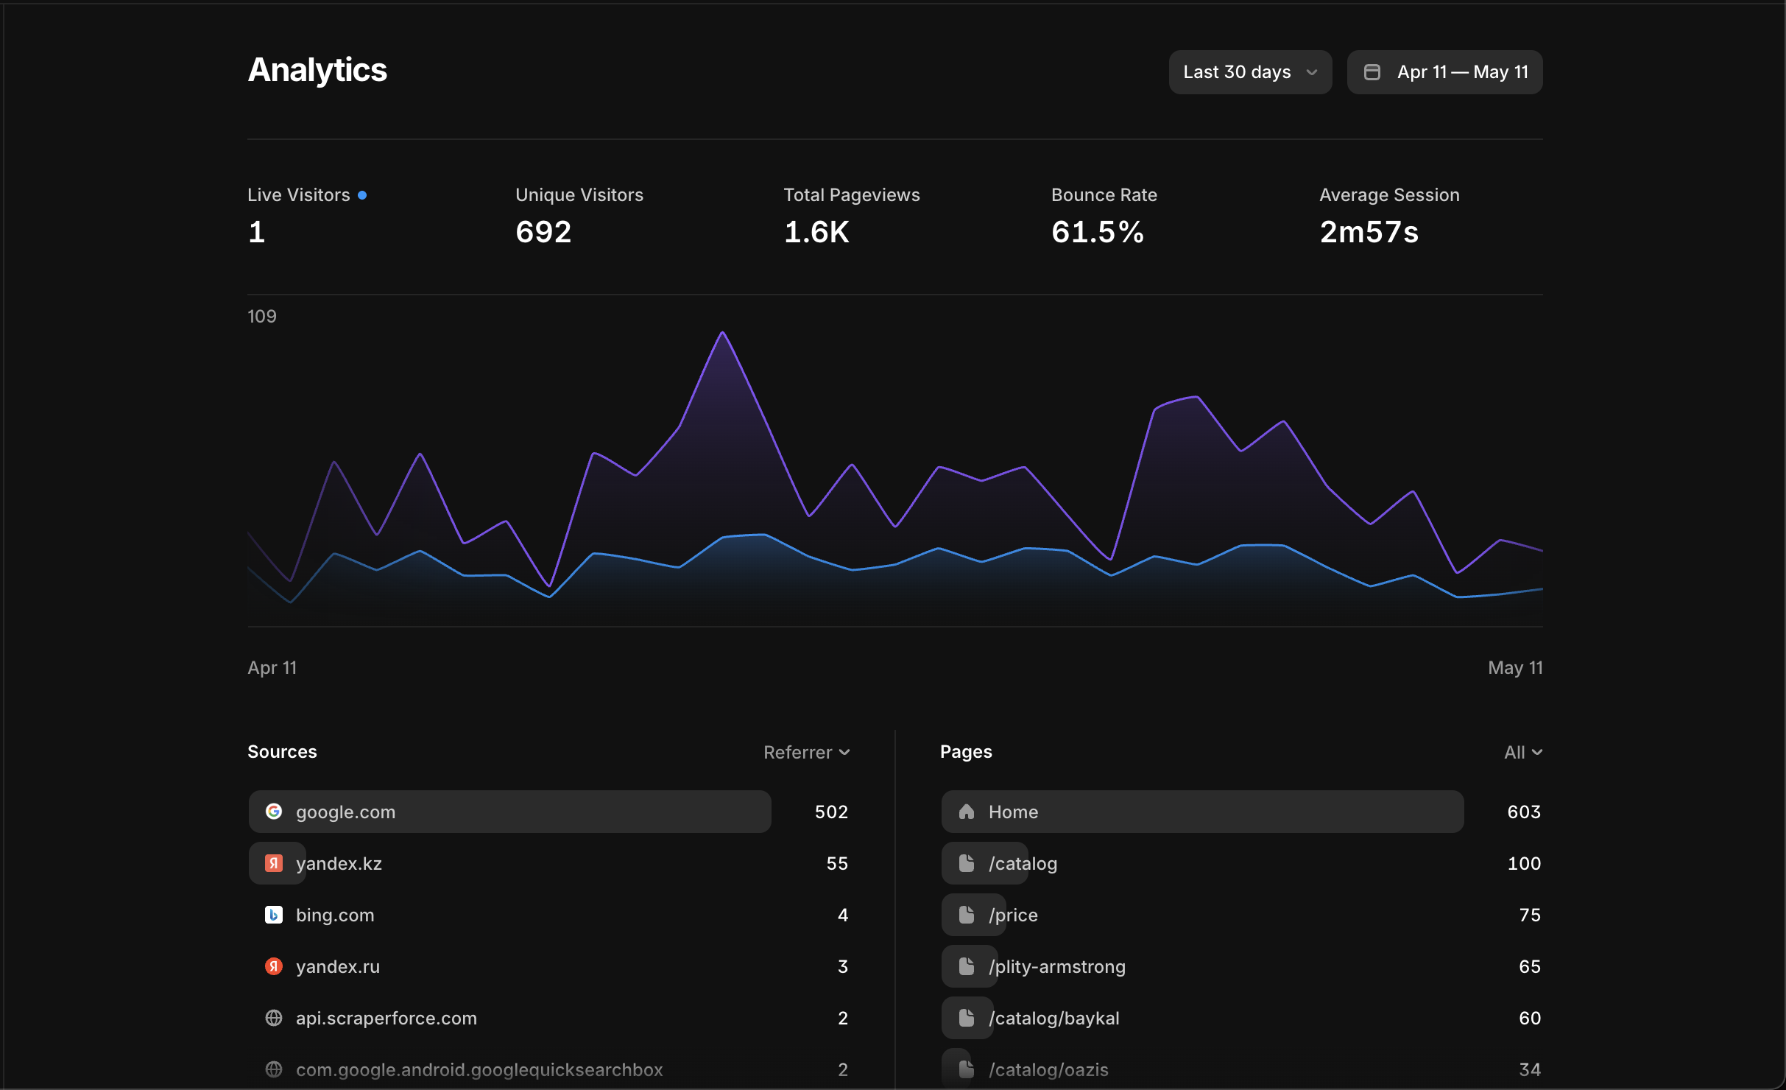Image resolution: width=1786 pixels, height=1090 pixels.
Task: Click the Sources section heading
Action: [282, 751]
